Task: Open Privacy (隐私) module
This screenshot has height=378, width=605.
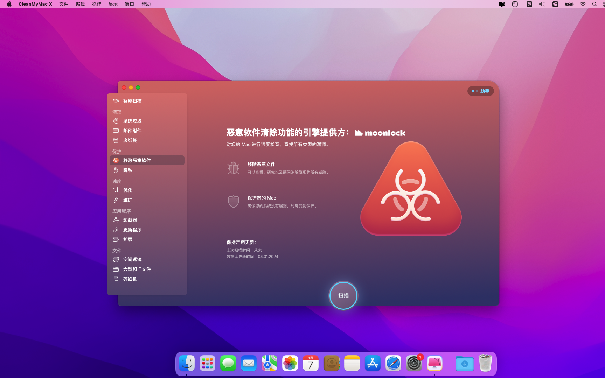Action: tap(127, 170)
